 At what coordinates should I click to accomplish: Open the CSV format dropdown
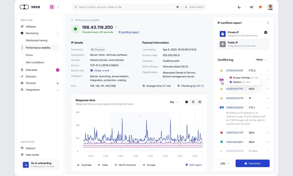click(225, 163)
